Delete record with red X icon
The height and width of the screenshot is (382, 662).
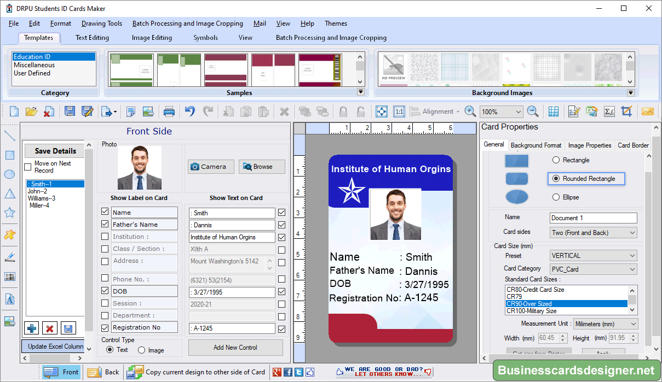[50, 328]
